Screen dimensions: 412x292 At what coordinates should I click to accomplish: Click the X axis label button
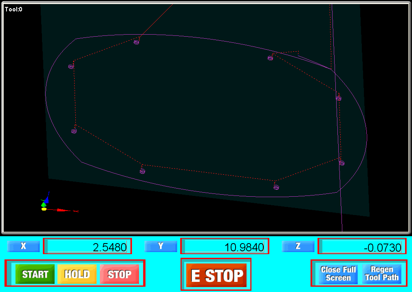[24, 246]
